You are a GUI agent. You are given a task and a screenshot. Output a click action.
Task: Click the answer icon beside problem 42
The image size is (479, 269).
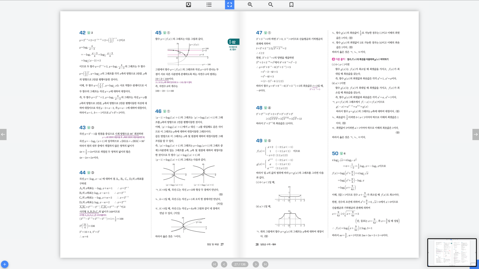click(x=89, y=33)
